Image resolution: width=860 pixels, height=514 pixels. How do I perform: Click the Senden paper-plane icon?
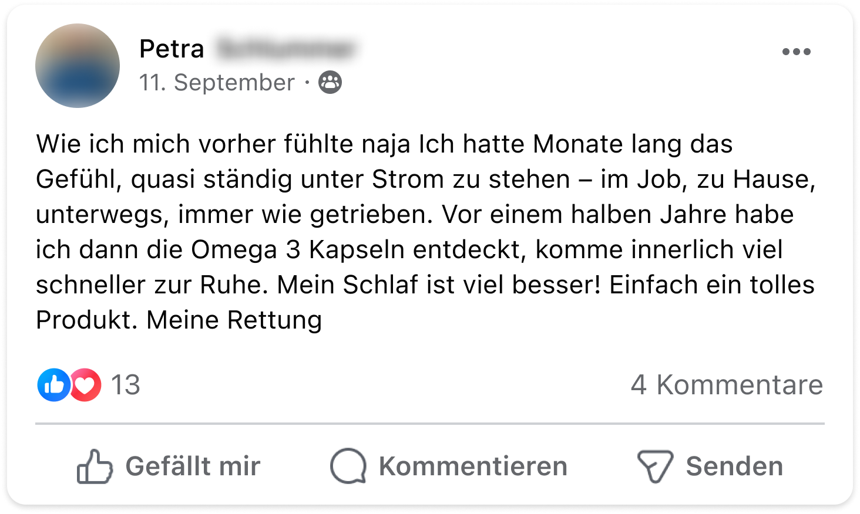pos(654,466)
